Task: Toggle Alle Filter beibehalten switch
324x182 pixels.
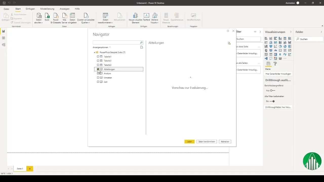Action: coord(272,101)
